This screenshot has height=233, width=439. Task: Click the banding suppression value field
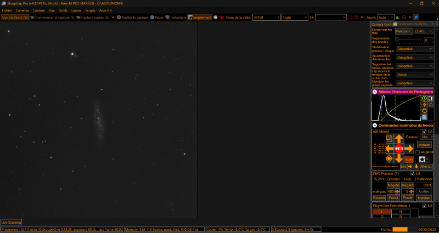point(428,40)
